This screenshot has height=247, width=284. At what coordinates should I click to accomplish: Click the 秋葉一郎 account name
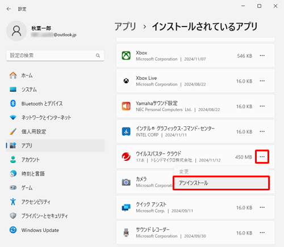(41, 28)
